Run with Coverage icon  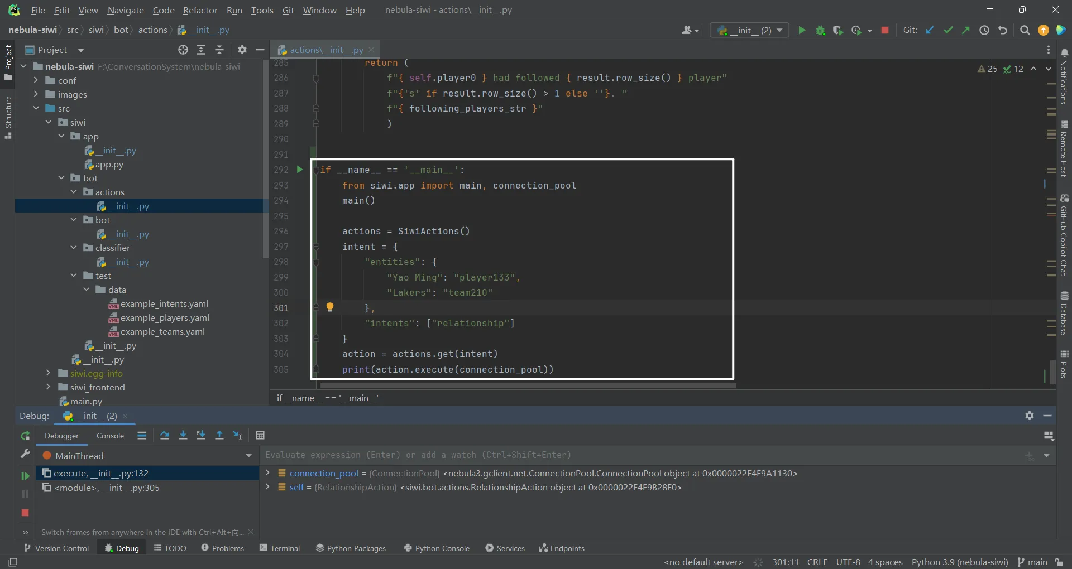tap(837, 30)
